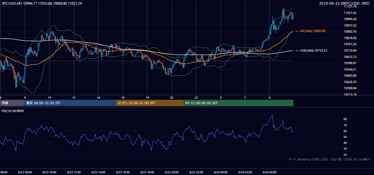Click RSI axis level 70
374x175 pixels.
coord(345,125)
